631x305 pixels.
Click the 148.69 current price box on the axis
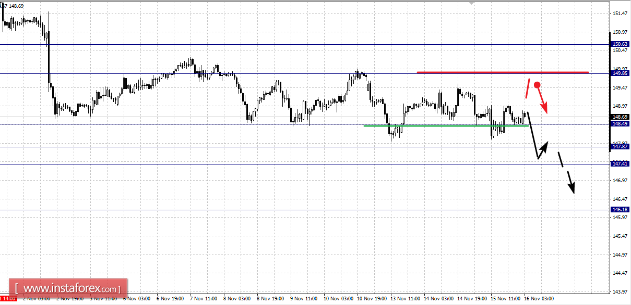(x=620, y=117)
